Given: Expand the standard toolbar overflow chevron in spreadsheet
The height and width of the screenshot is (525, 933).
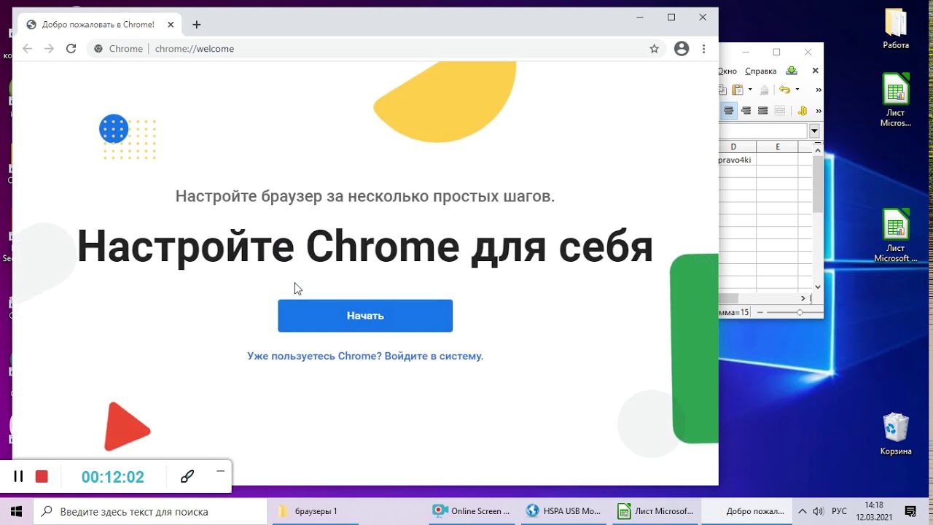Looking at the screenshot, I should click(818, 90).
